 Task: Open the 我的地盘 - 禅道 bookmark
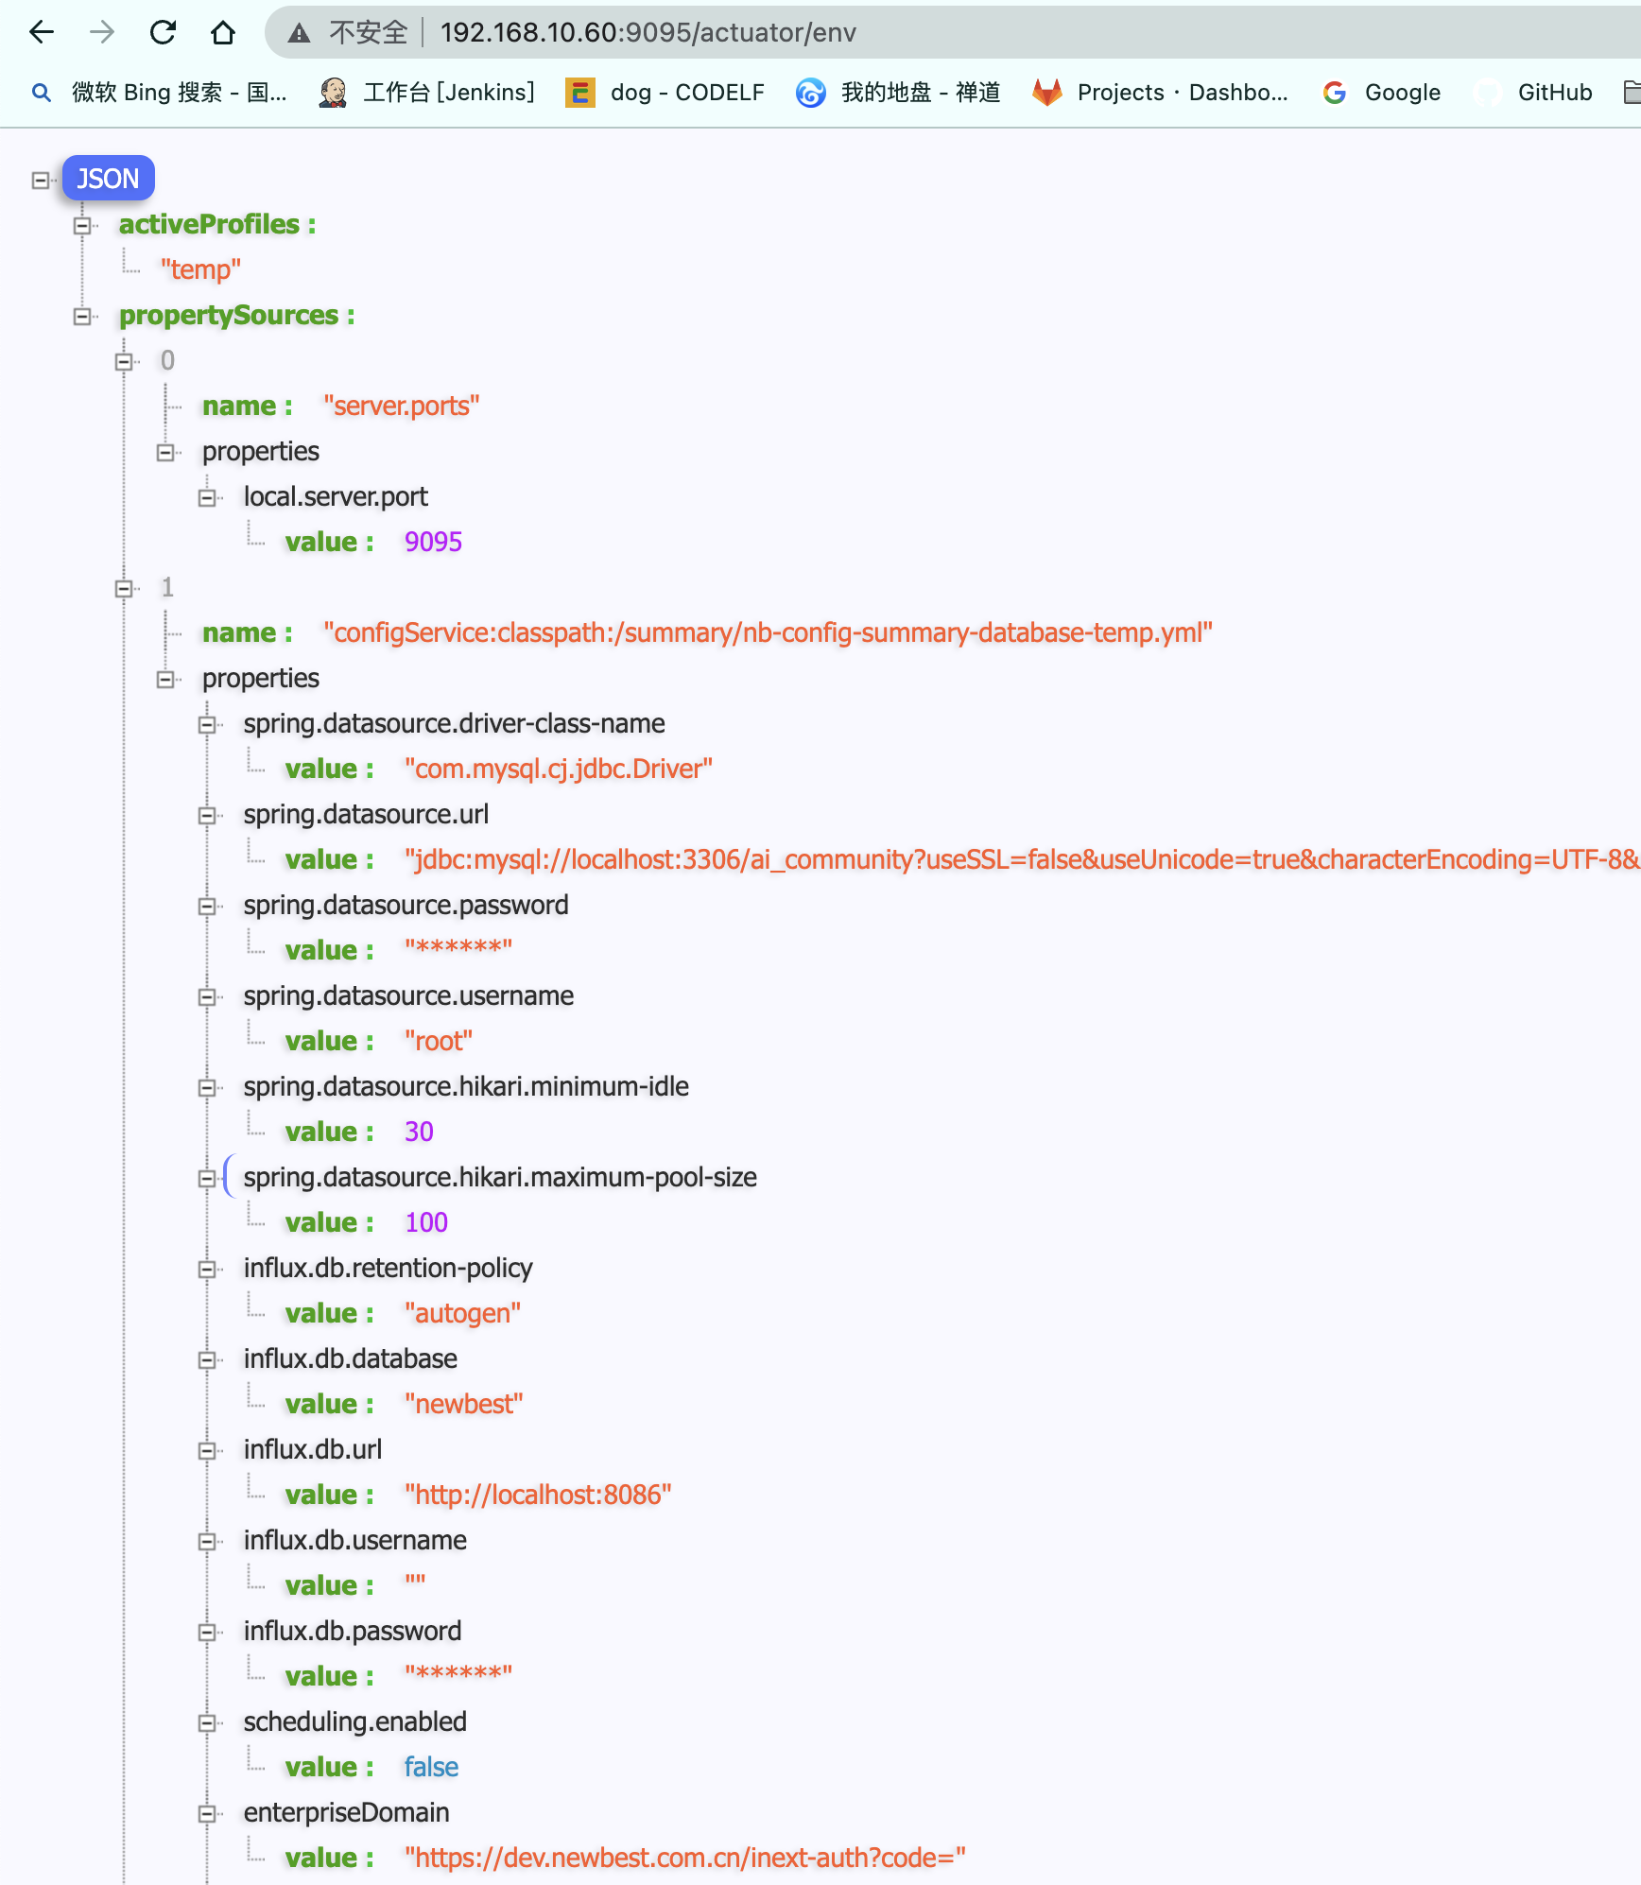[898, 92]
